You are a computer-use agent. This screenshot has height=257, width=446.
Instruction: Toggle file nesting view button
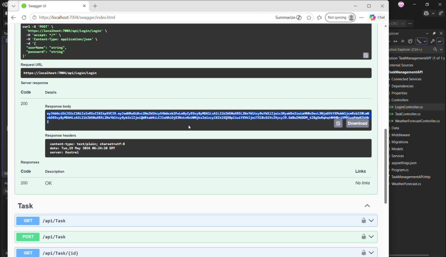point(419,41)
